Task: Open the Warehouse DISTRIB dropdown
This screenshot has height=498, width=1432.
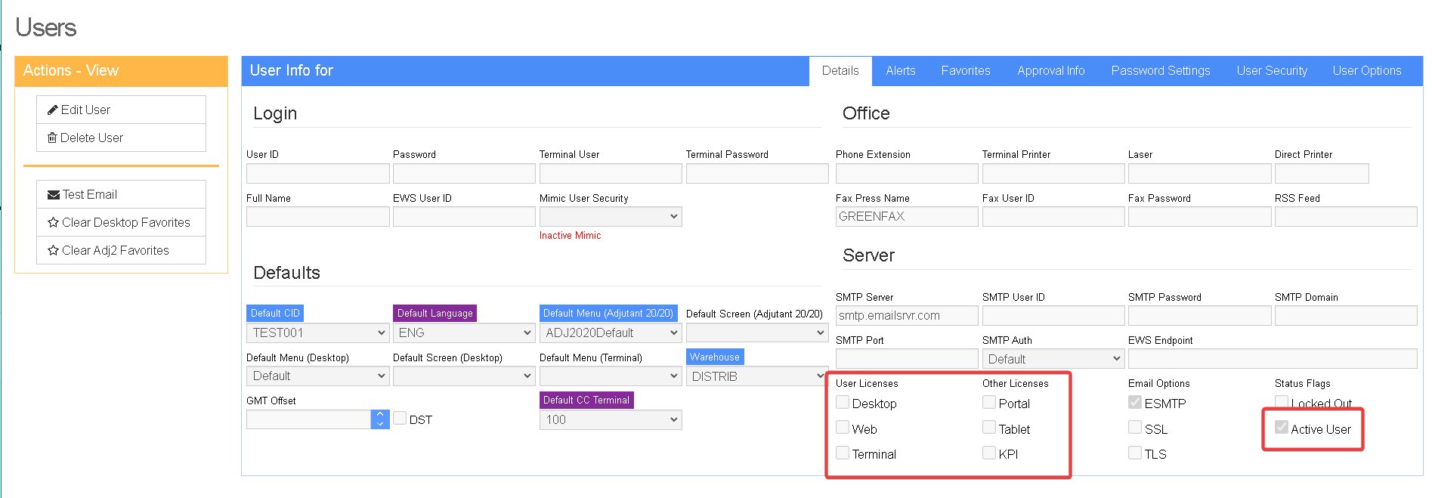Action: click(x=756, y=376)
